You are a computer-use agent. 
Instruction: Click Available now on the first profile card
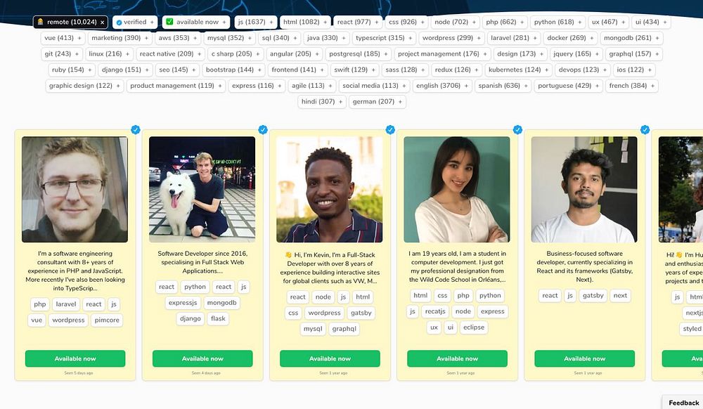75,359
